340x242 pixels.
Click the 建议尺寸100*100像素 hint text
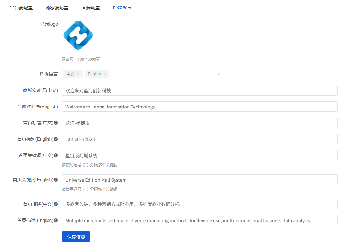pyautogui.click(x=81, y=59)
